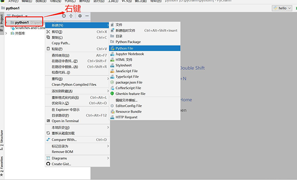Image resolution: width=297 pixels, height=180 pixels.
Task: Click the Compare With arrows icon
Action: (x=48, y=140)
